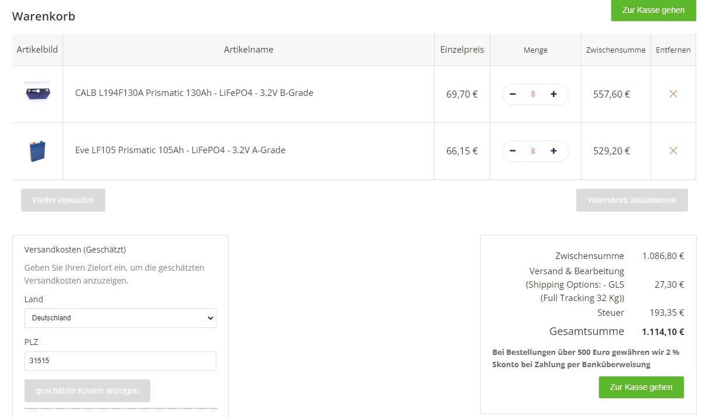The image size is (702, 418).
Task: Click top Zur Kasse gehen button
Action: (653, 10)
